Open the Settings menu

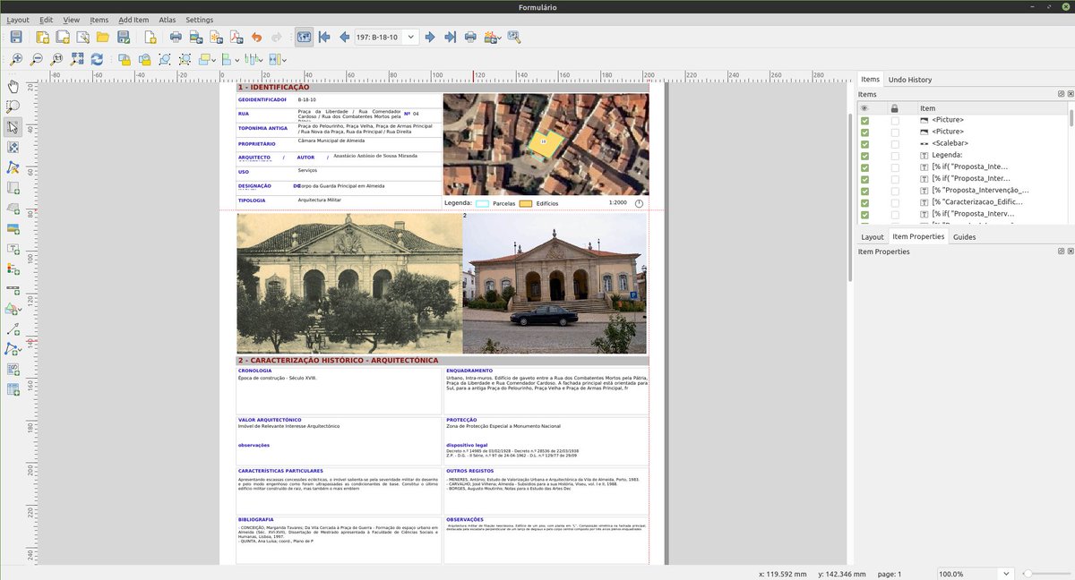click(200, 20)
